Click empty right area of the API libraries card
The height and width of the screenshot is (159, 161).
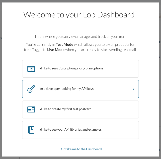pyautogui.click(x=120, y=130)
